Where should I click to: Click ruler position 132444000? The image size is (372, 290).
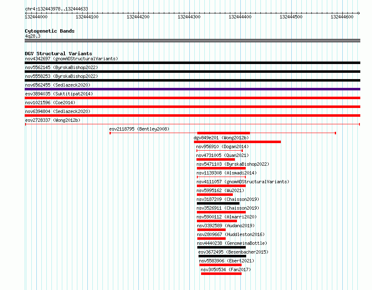(36, 17)
